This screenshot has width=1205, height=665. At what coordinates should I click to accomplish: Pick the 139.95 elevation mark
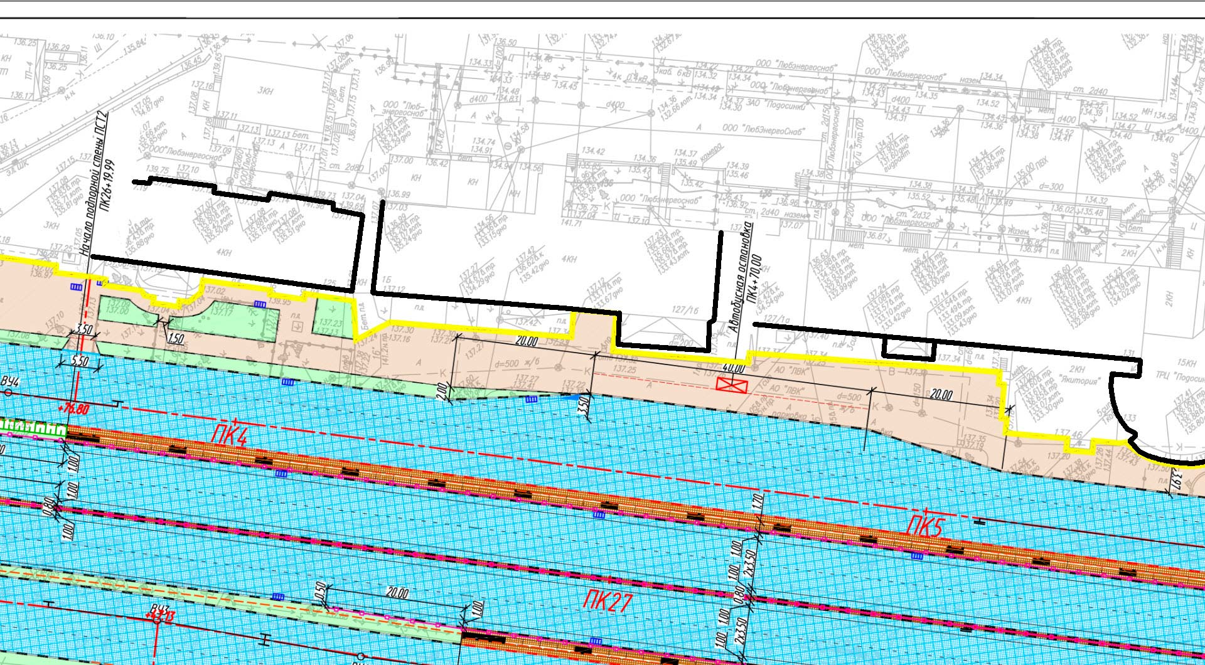coord(280,302)
